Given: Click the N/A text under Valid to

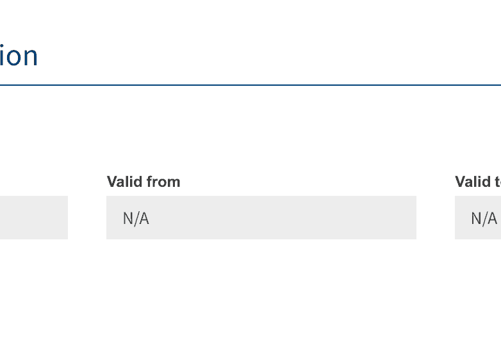Looking at the screenshot, I should pos(484,218).
